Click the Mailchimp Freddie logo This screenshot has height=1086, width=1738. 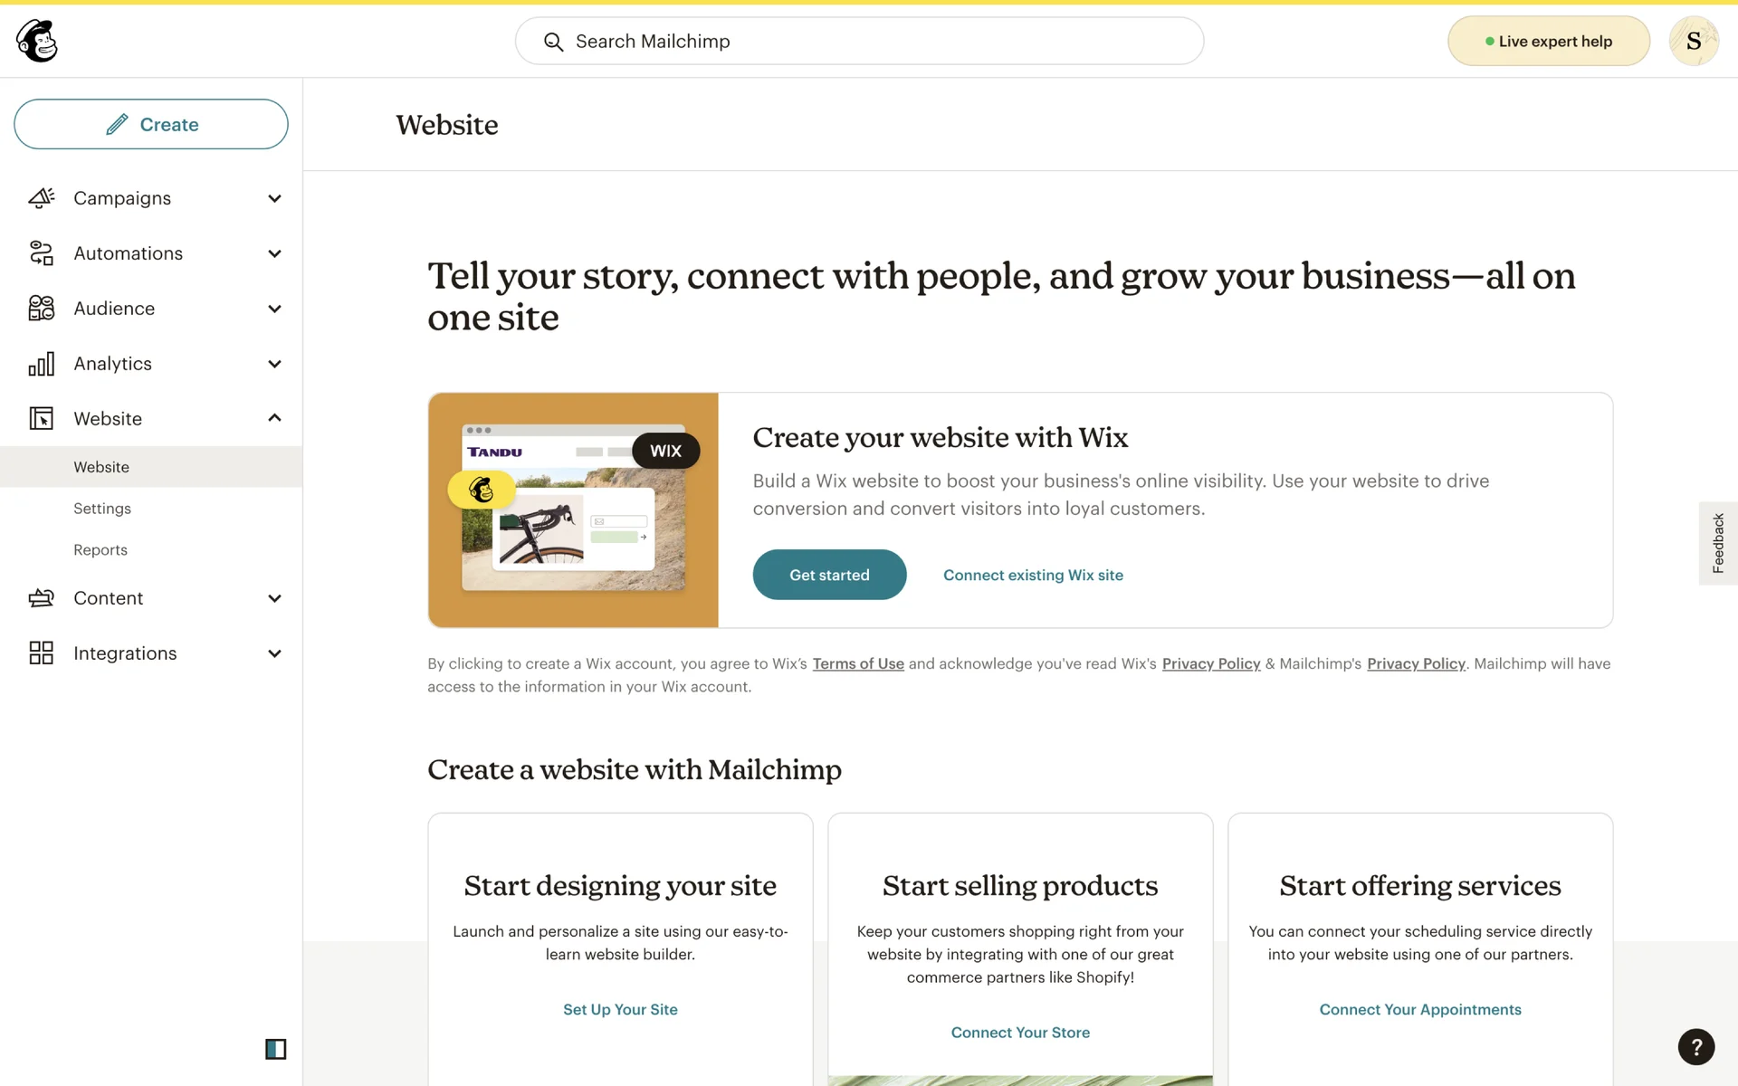click(37, 41)
